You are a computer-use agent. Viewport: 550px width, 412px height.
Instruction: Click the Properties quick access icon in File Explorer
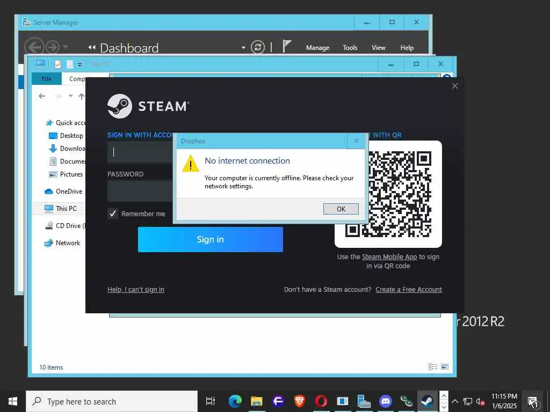58,64
